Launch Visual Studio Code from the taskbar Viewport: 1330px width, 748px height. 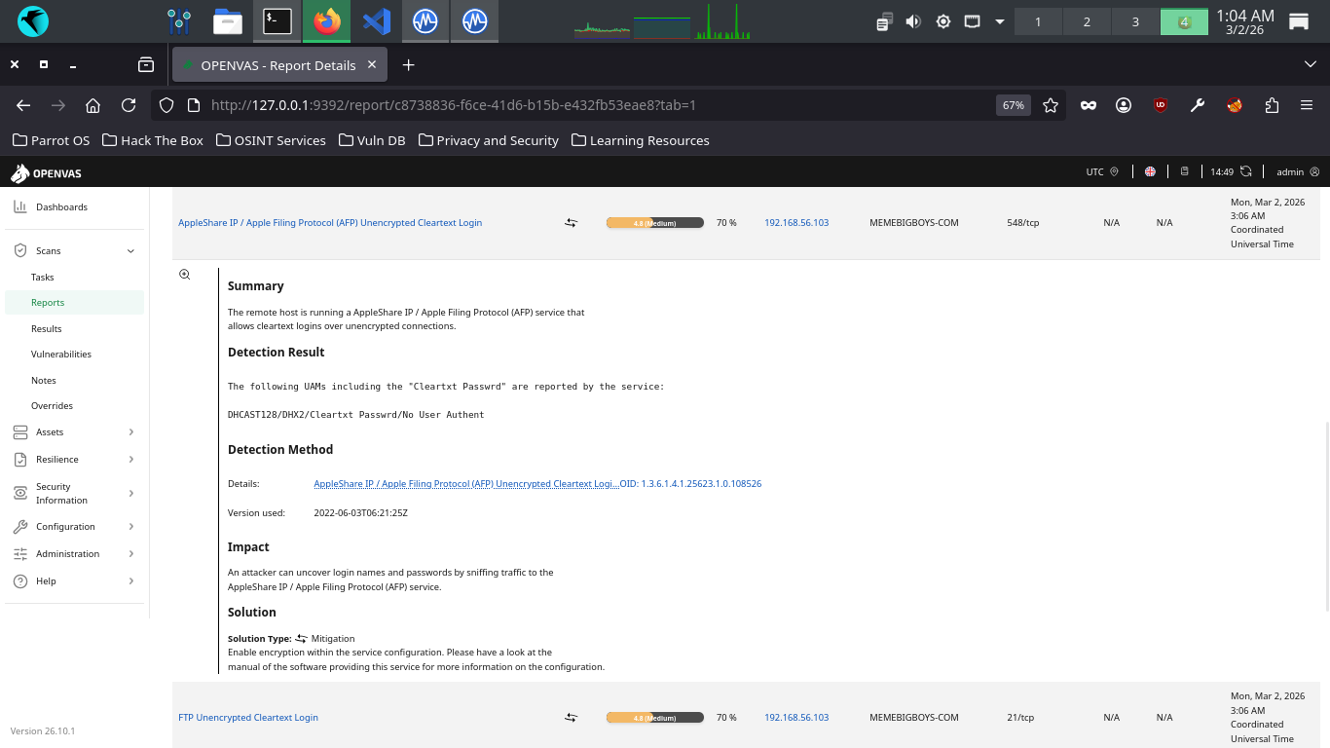377,21
